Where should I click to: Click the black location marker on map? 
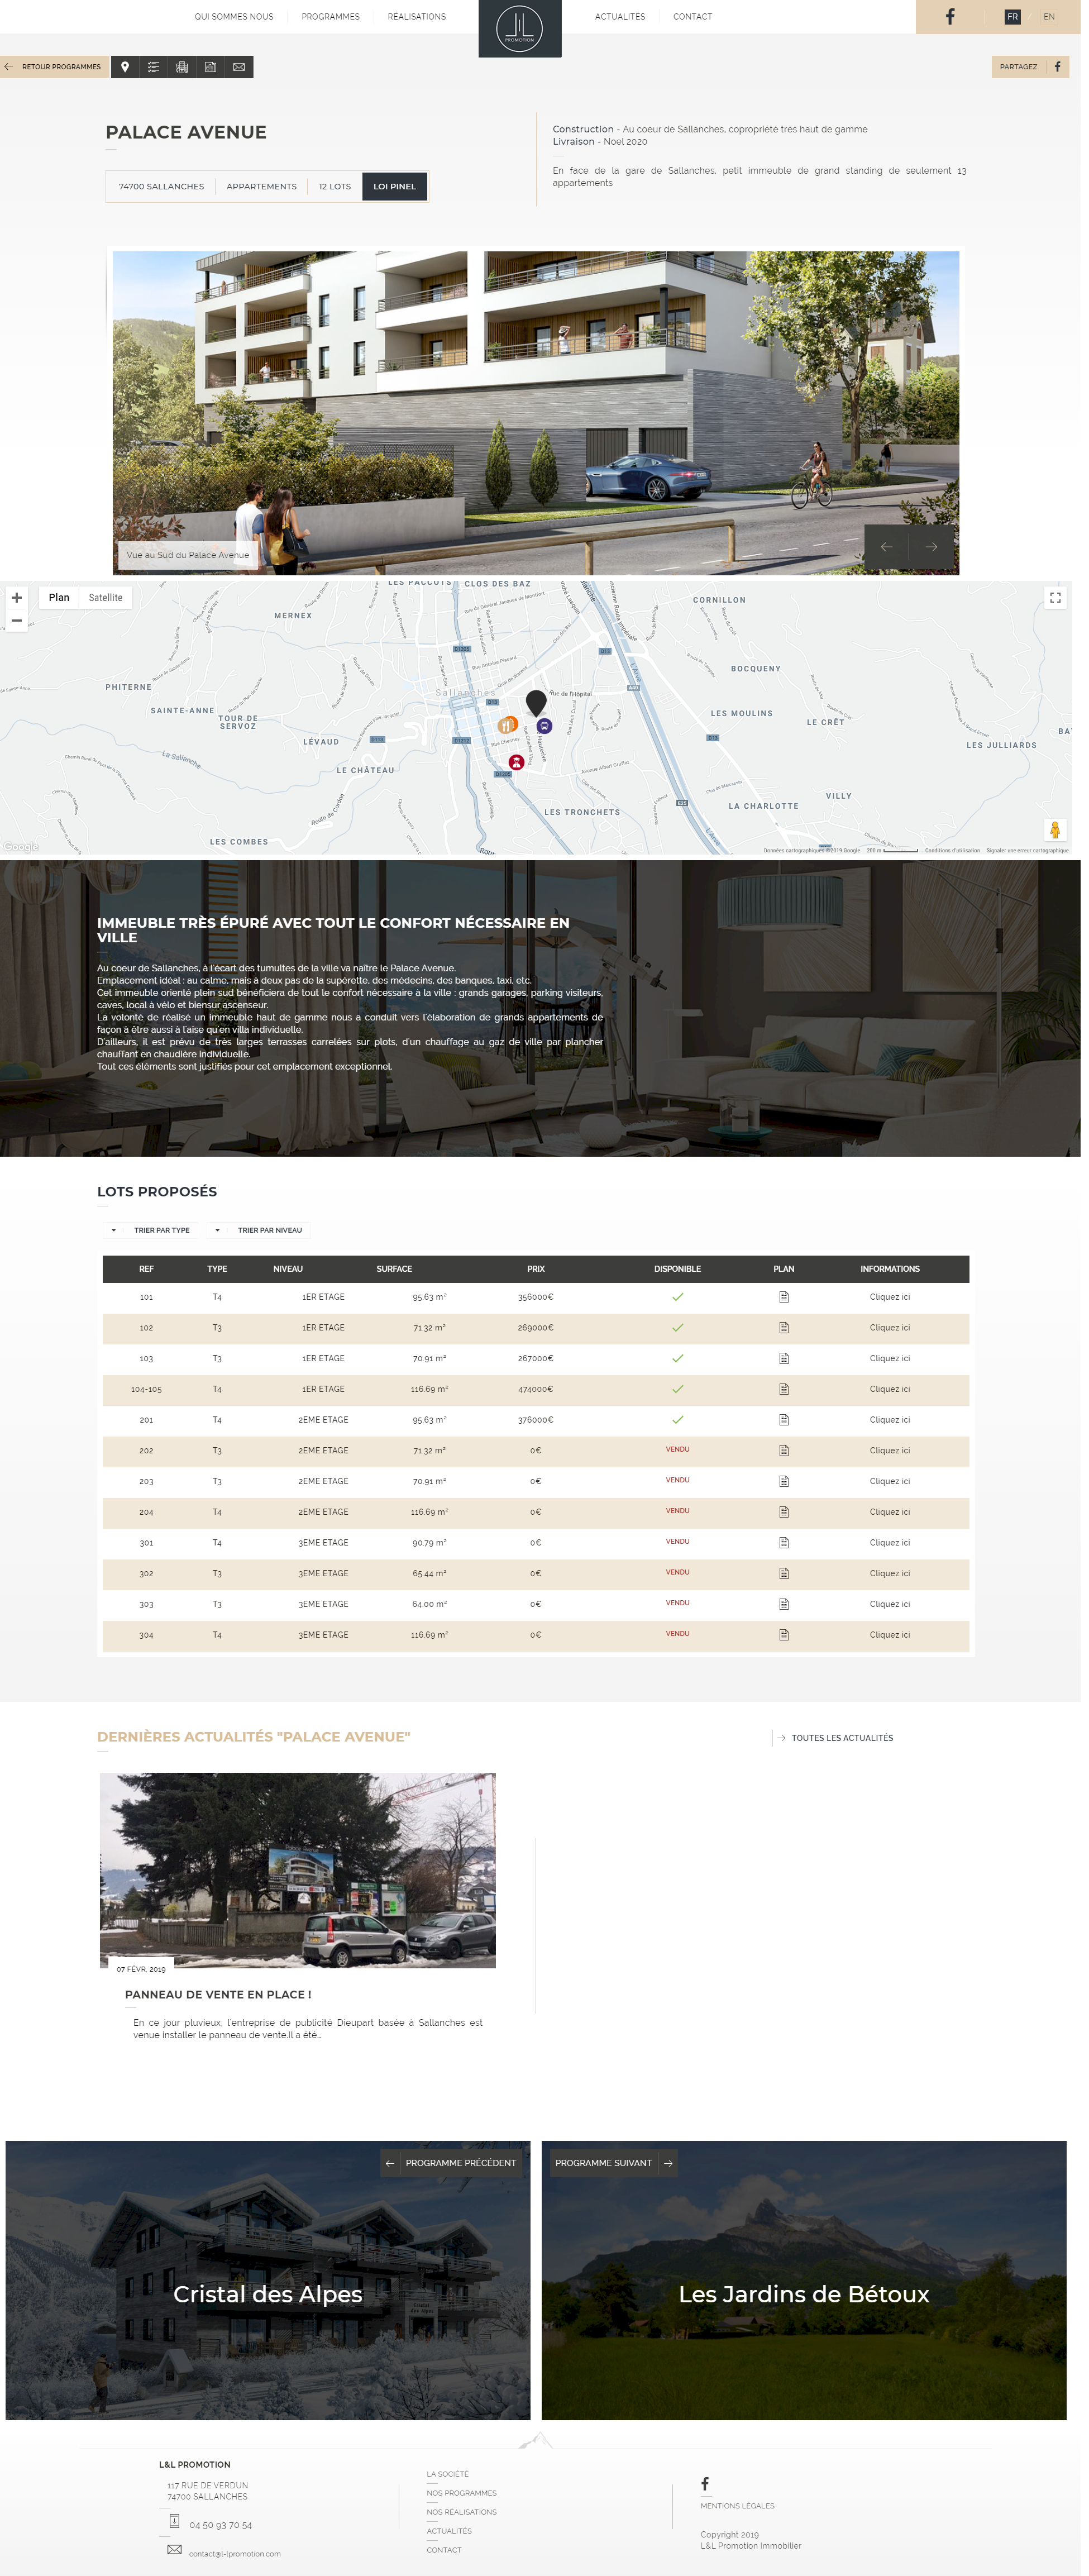tap(536, 702)
